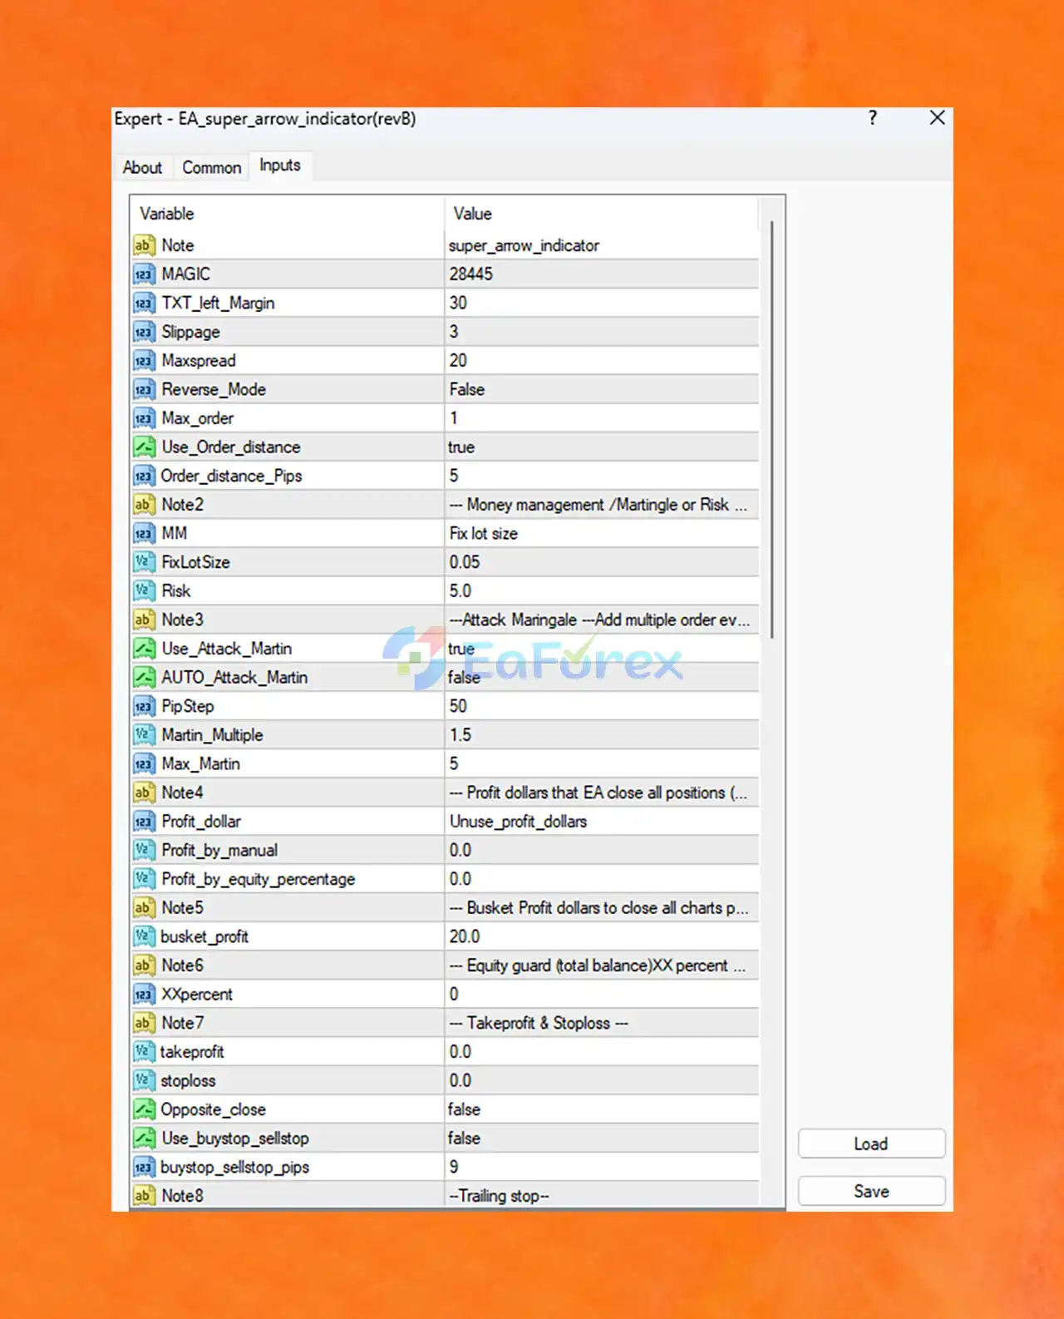Close the Expert dialog window
This screenshot has height=1319, width=1064.
point(937,118)
